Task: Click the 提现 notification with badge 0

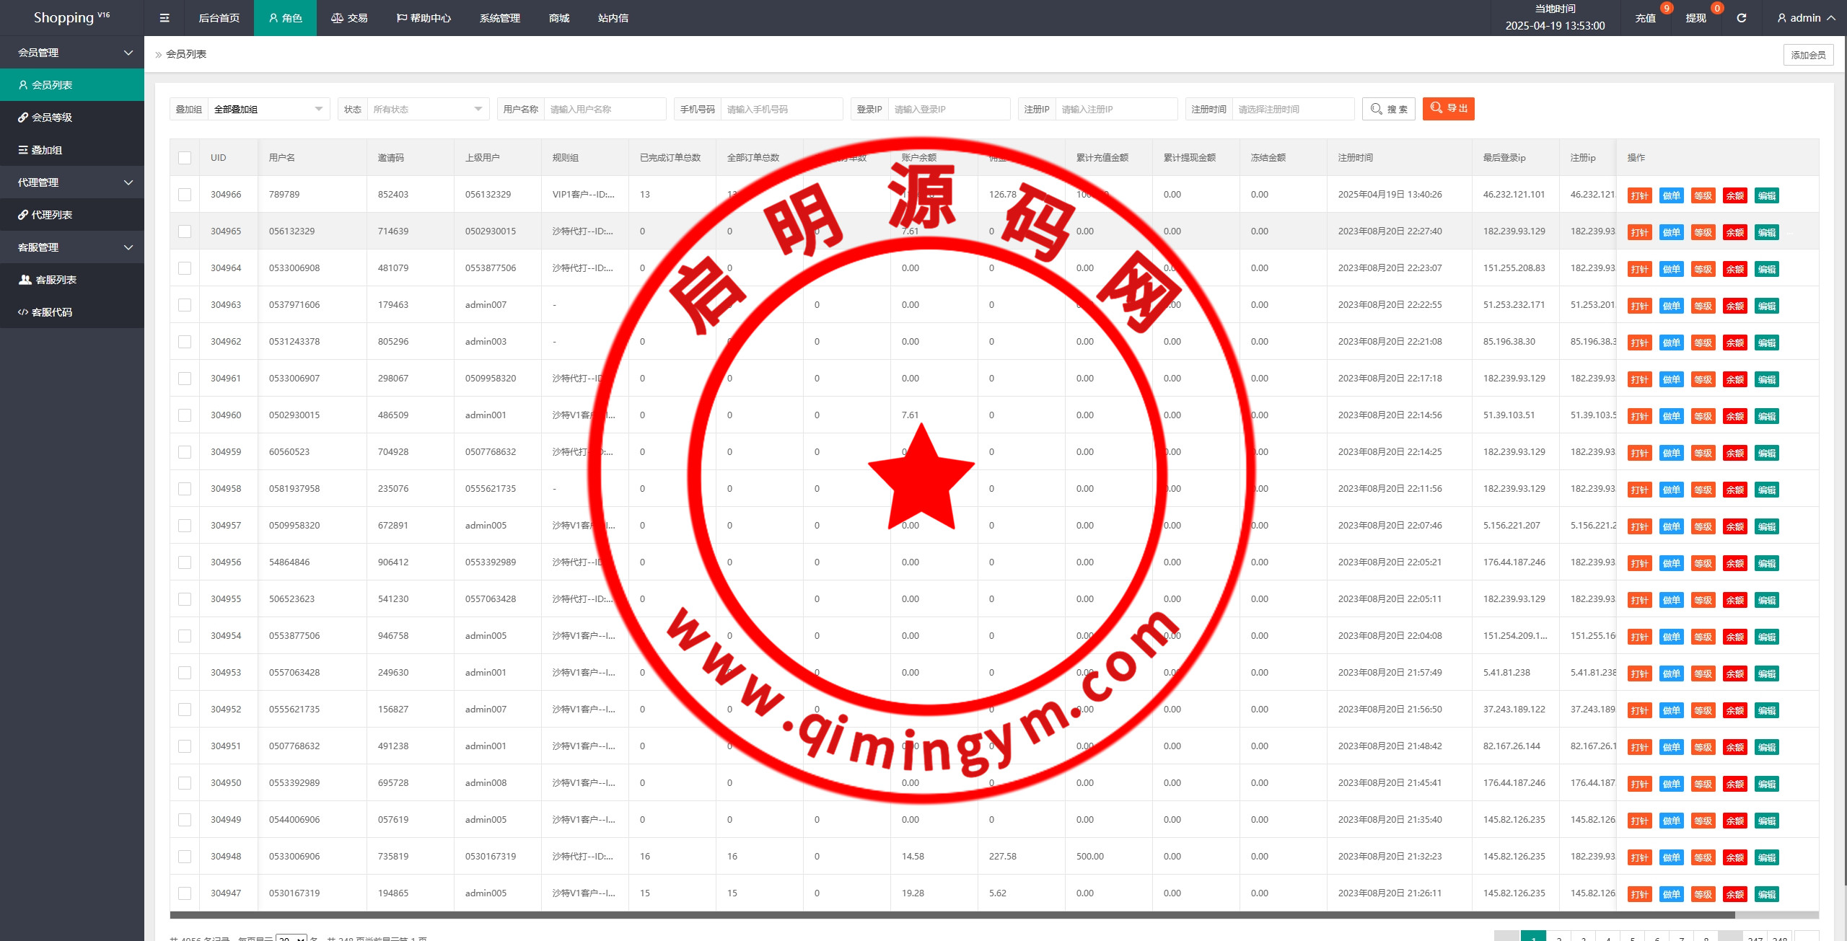Action: [1696, 18]
